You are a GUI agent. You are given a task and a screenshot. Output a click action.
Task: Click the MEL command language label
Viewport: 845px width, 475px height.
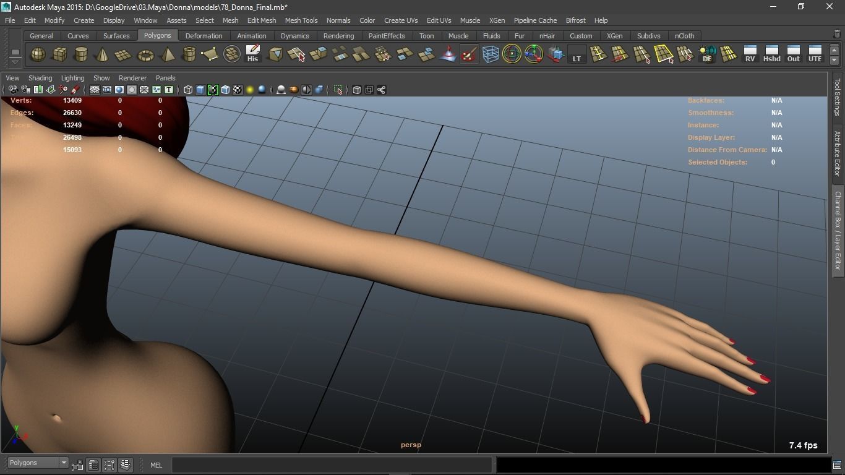tap(156, 465)
